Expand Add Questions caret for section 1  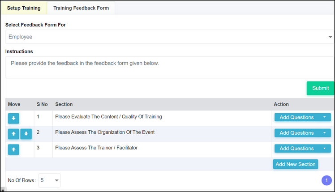[x=324, y=117]
